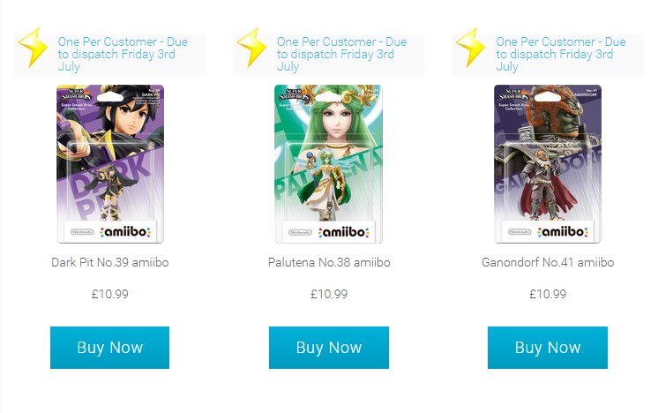Open the Dark Pit No.39 amiibo title
This screenshot has width=658, height=413.
tap(110, 262)
